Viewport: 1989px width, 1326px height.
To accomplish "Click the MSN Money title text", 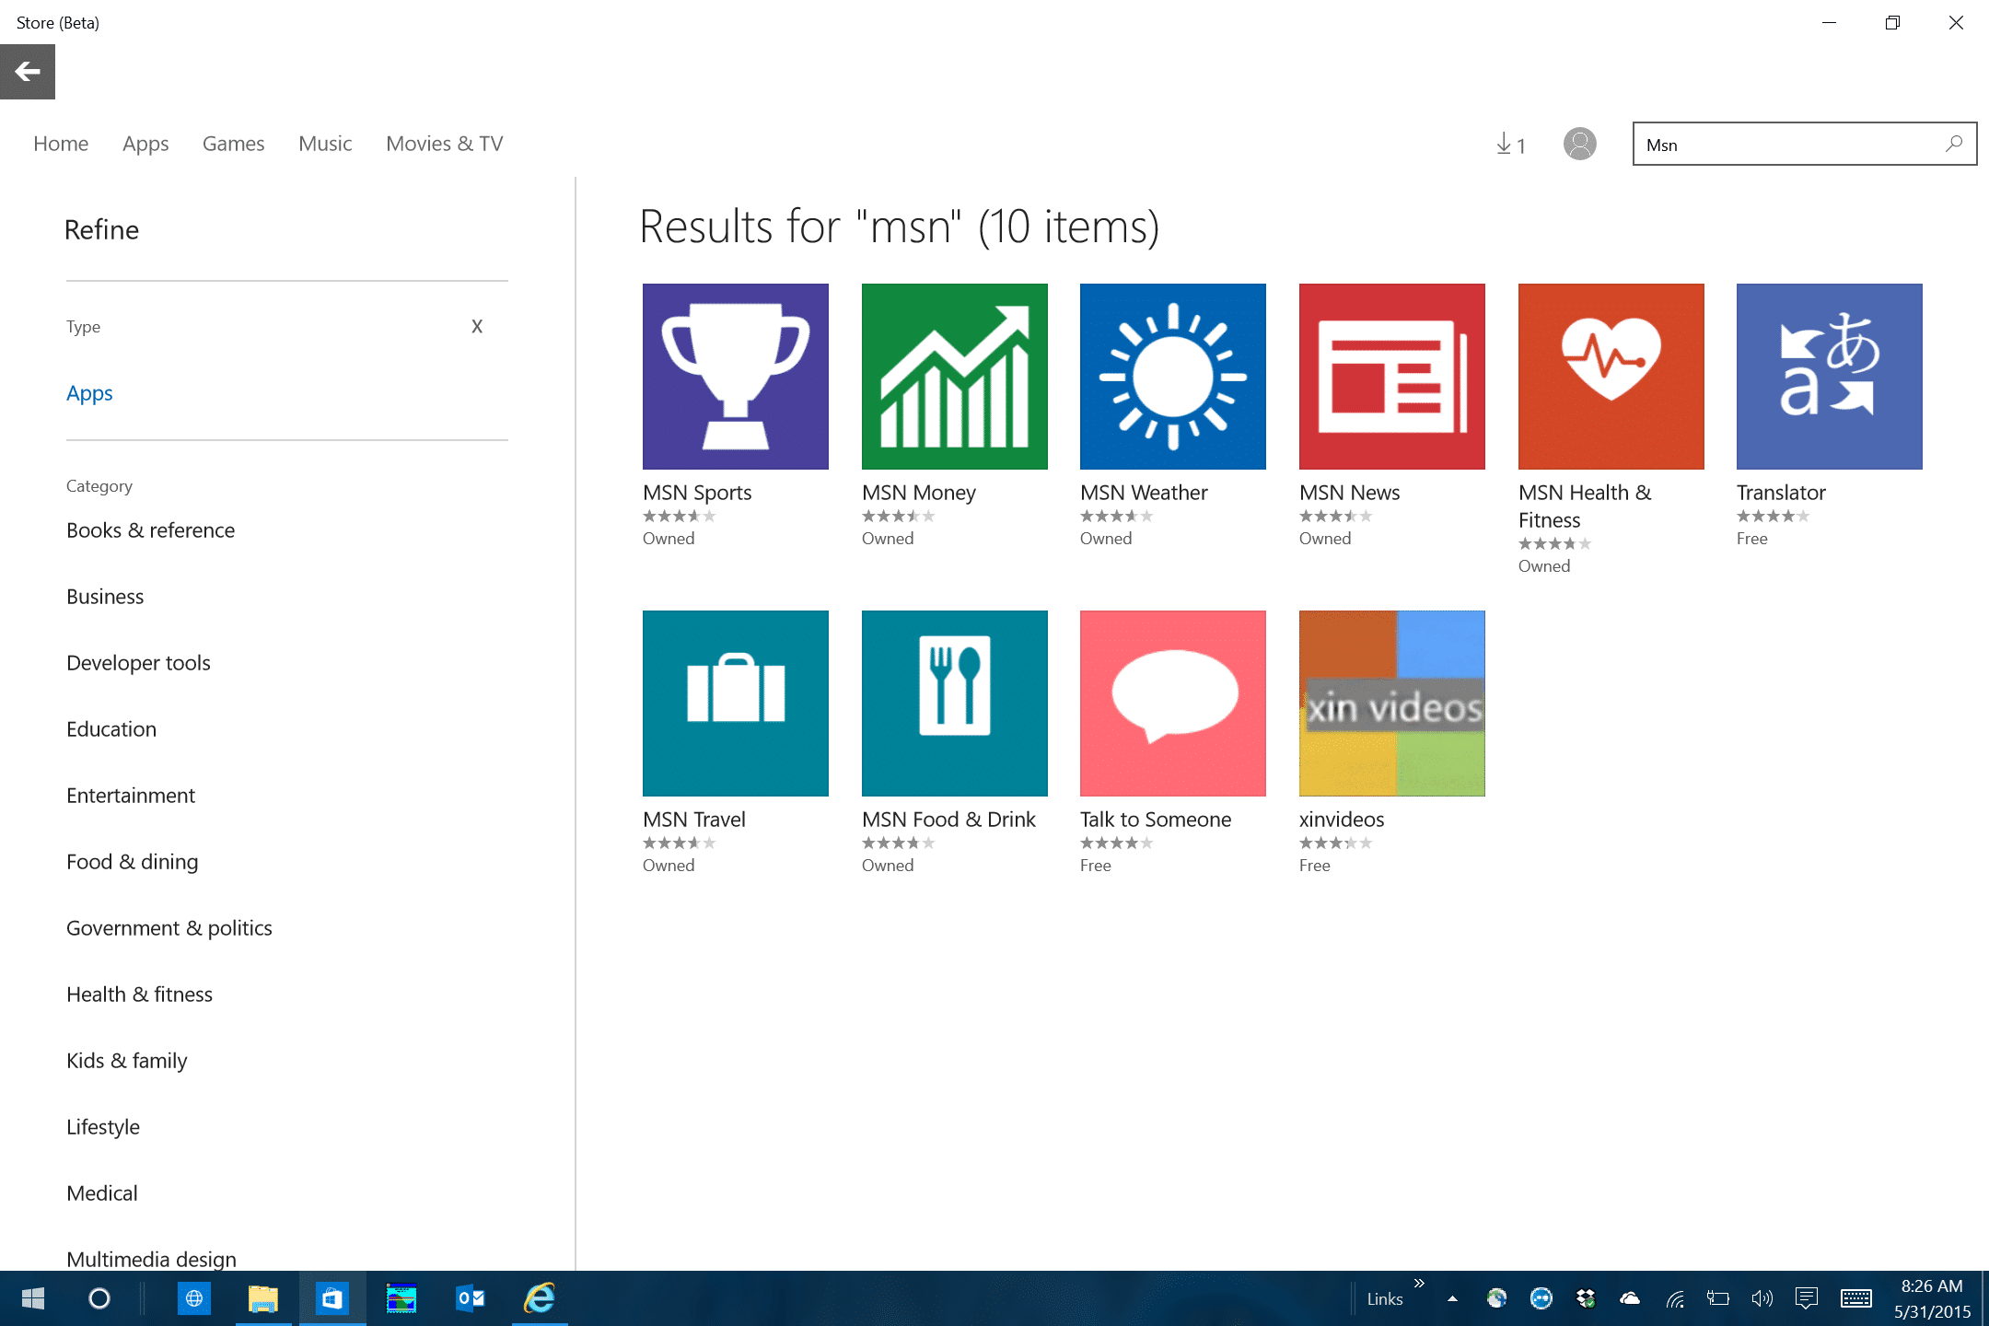I will (x=918, y=493).
